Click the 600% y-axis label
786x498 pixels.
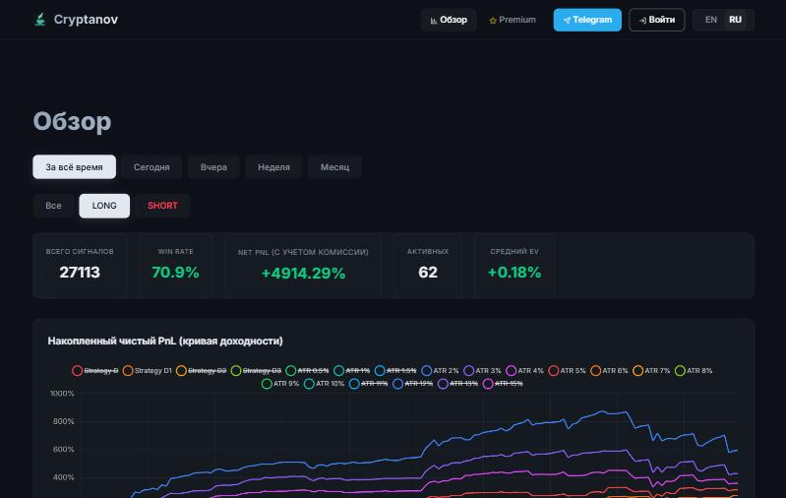point(64,450)
